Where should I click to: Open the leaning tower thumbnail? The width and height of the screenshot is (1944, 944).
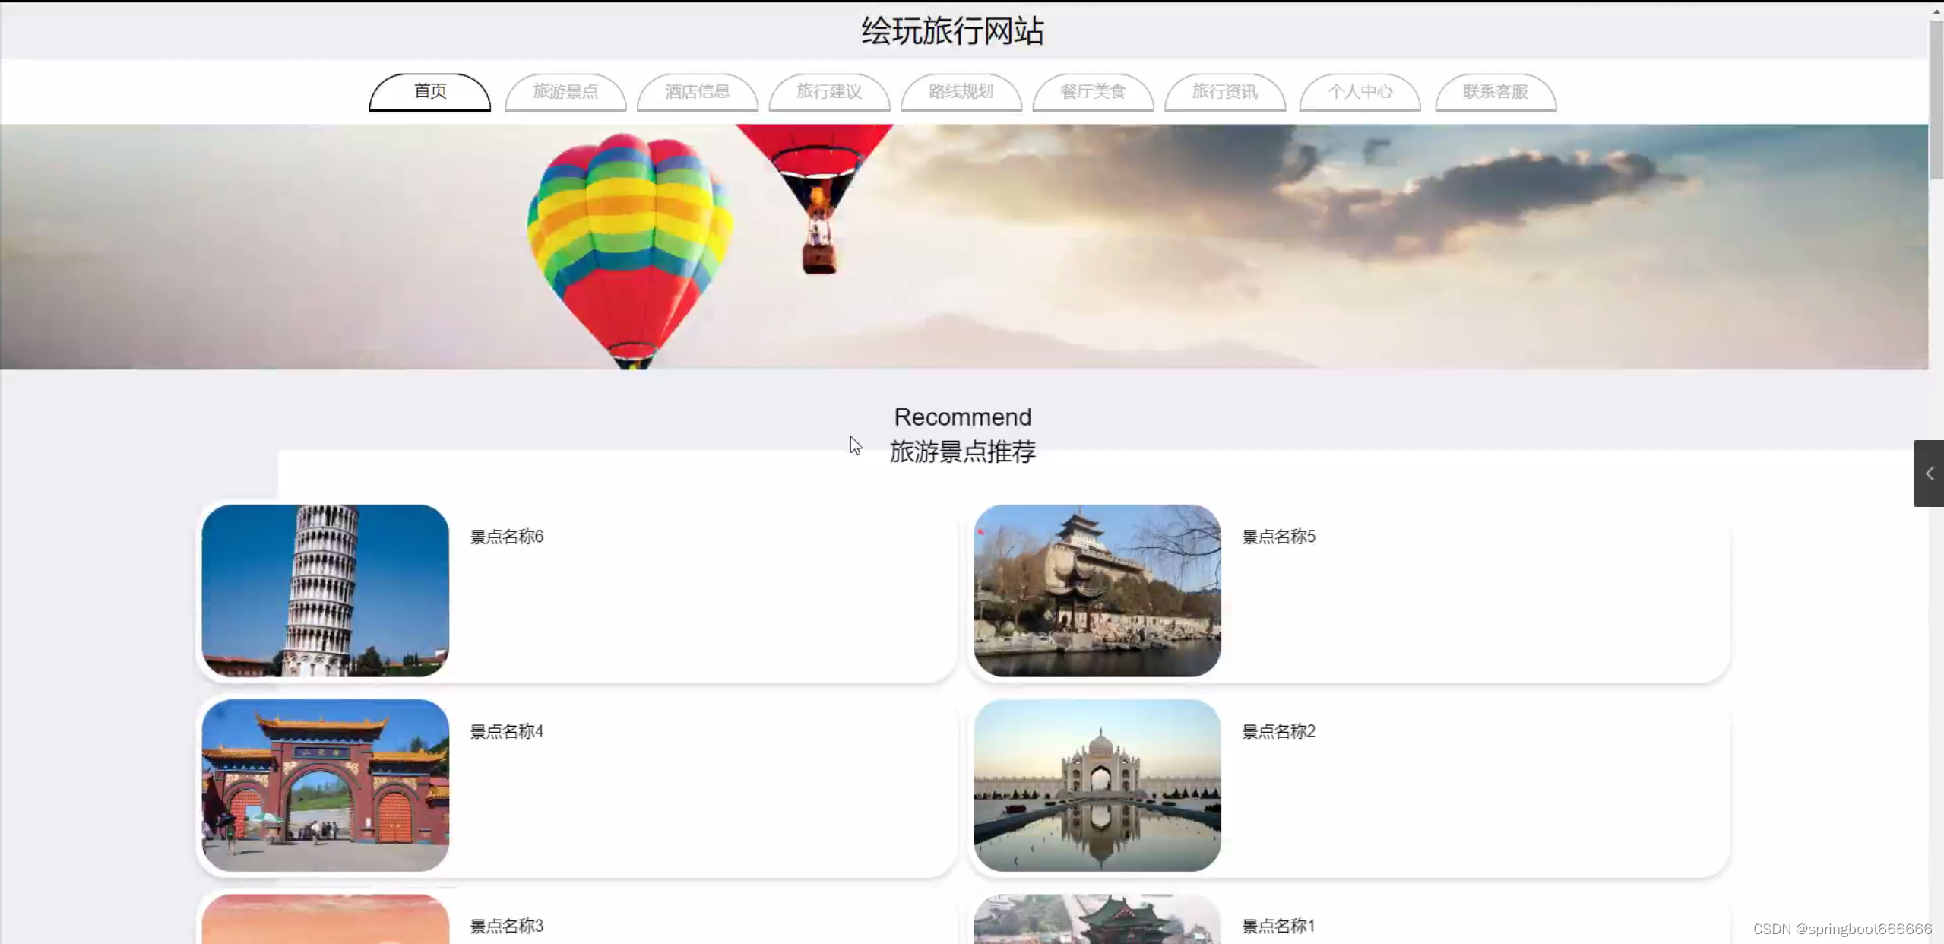click(325, 590)
